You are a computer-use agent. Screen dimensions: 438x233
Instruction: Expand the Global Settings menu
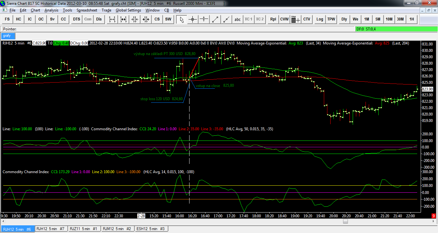tap(128, 10)
